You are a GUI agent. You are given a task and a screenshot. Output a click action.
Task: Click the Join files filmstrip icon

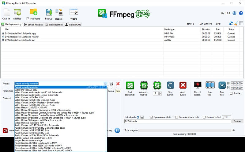(x=210, y=85)
